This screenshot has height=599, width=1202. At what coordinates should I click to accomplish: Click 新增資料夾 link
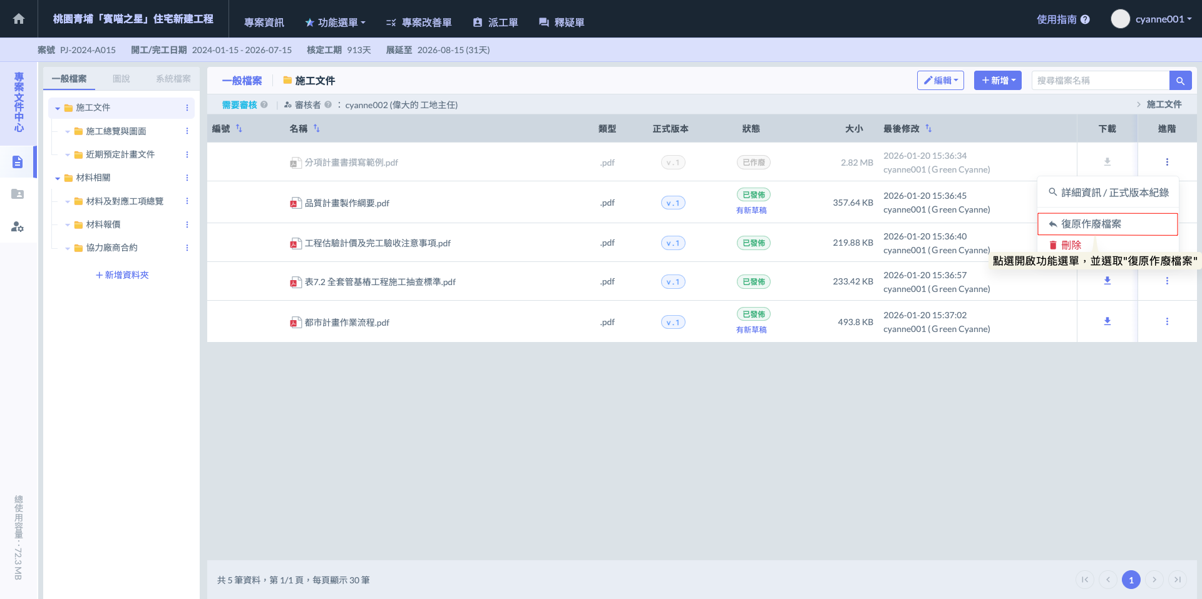point(122,275)
